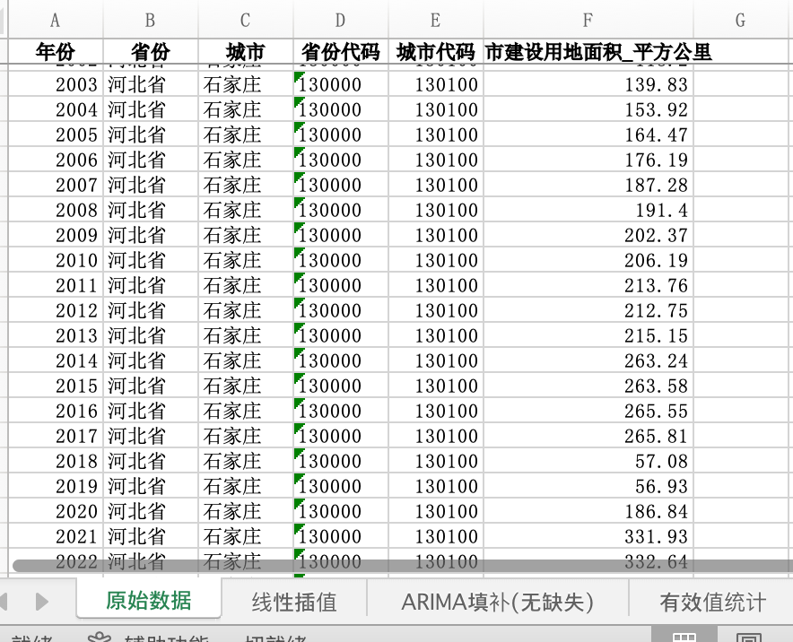Select column E header
Viewport: 793px width, 642px height.
pos(436,19)
